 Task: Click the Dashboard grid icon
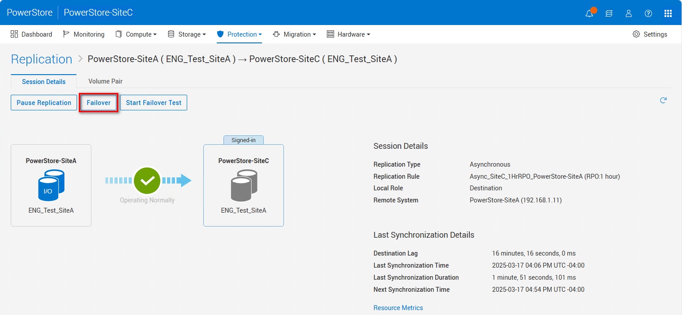click(x=14, y=34)
